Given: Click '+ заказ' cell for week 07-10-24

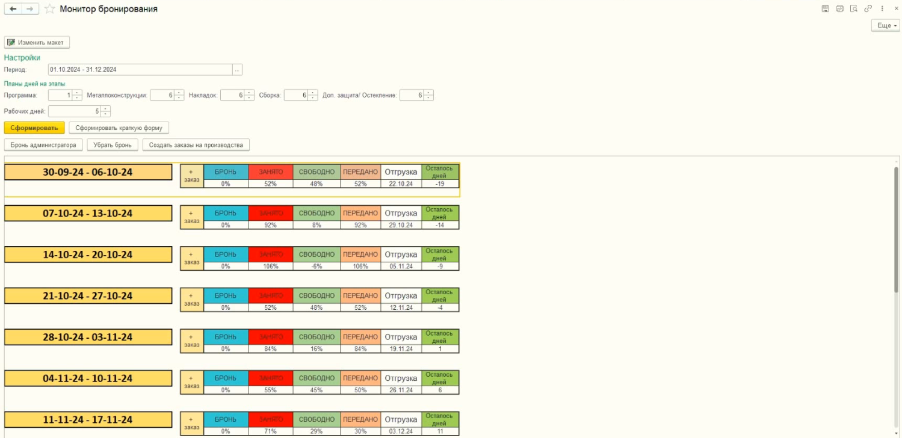Looking at the screenshot, I should point(191,217).
